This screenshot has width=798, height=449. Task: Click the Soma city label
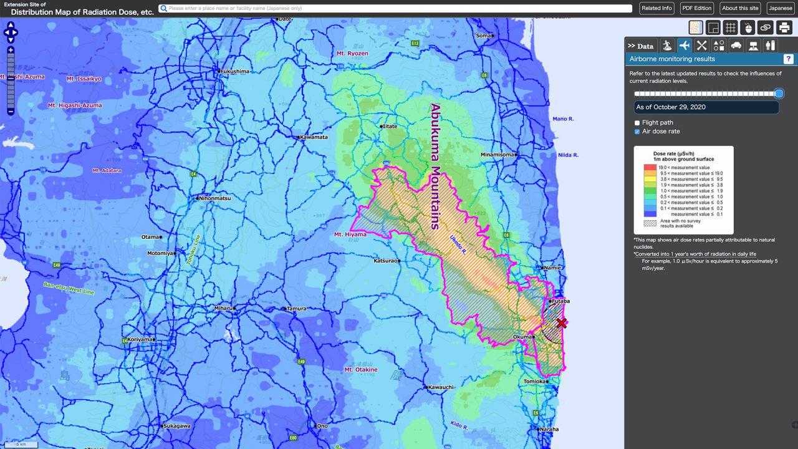(x=483, y=36)
